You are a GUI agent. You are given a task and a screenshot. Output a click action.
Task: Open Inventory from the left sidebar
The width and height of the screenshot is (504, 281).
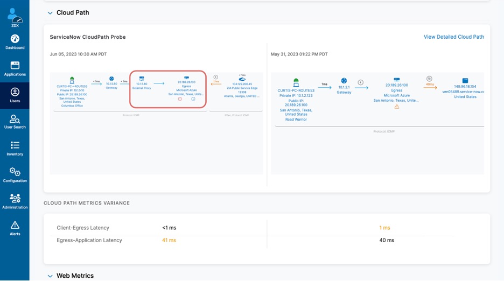15,148
